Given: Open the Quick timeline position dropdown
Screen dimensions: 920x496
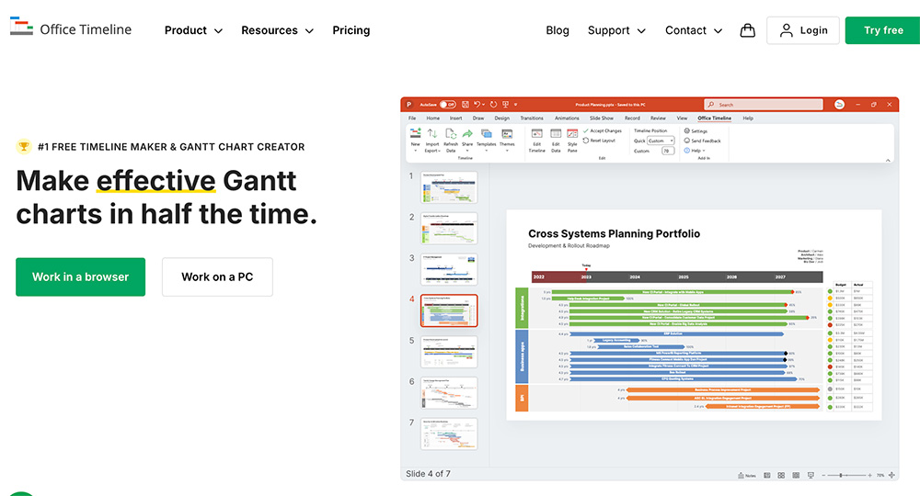Looking at the screenshot, I should click(x=661, y=141).
